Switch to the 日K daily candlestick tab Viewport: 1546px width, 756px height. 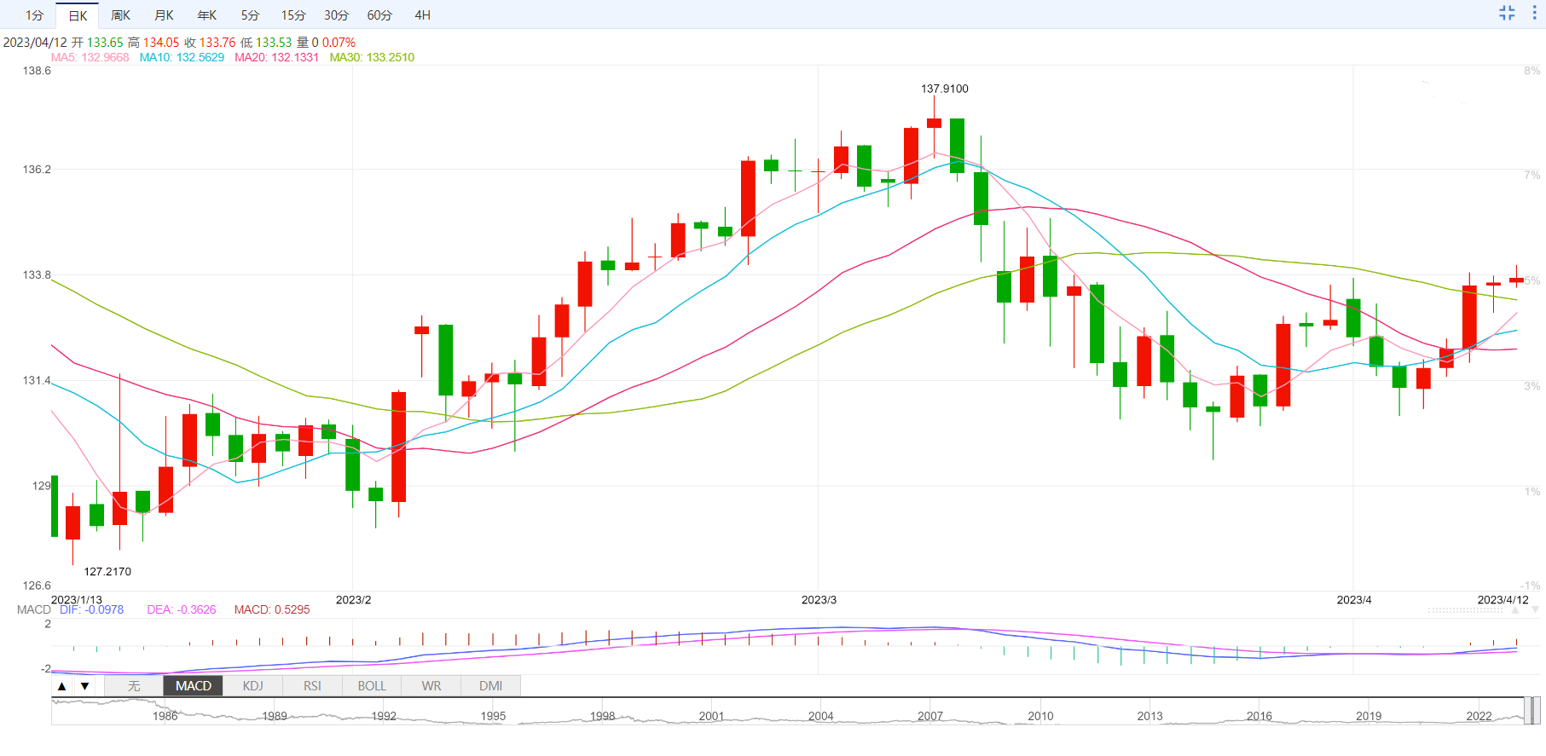click(78, 15)
